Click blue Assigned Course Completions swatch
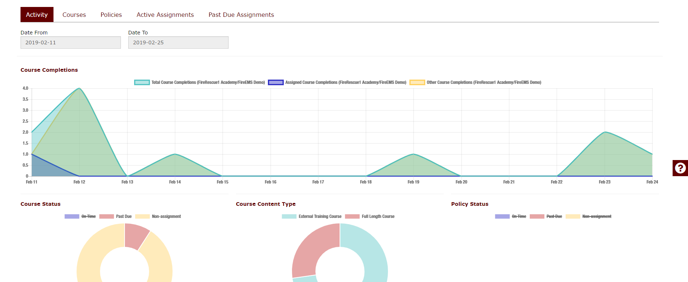The image size is (688, 282). (x=276, y=82)
